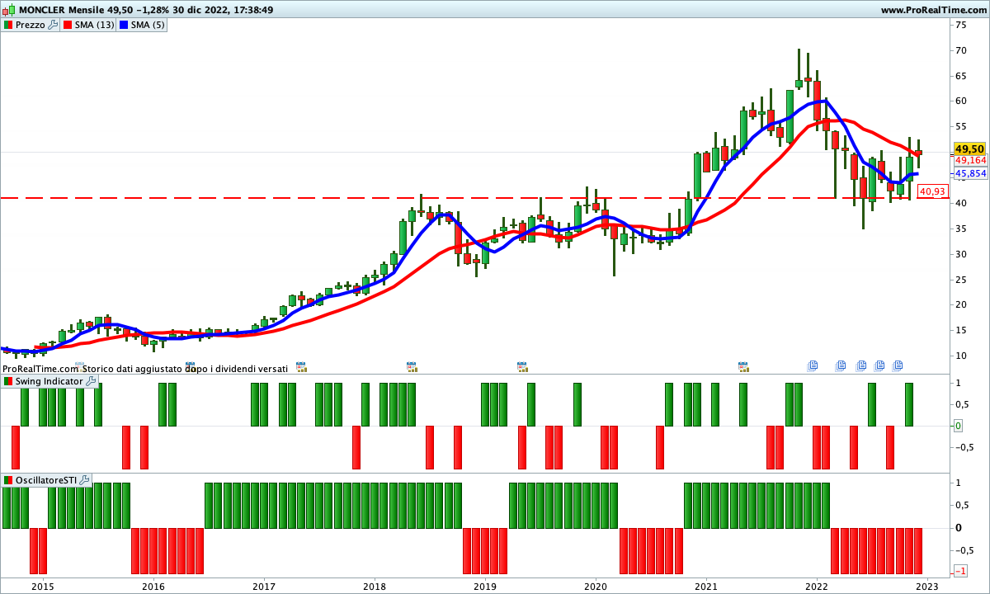
Task: Click the 15 price axis label
Action: click(x=961, y=331)
